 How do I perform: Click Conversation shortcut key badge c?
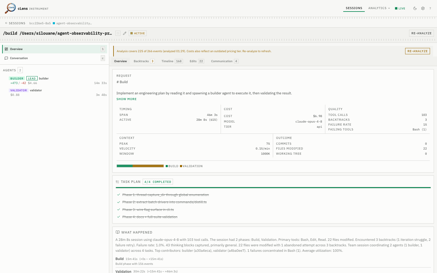click(103, 58)
